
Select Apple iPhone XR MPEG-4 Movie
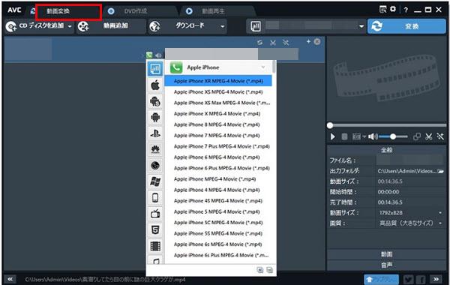218,81
